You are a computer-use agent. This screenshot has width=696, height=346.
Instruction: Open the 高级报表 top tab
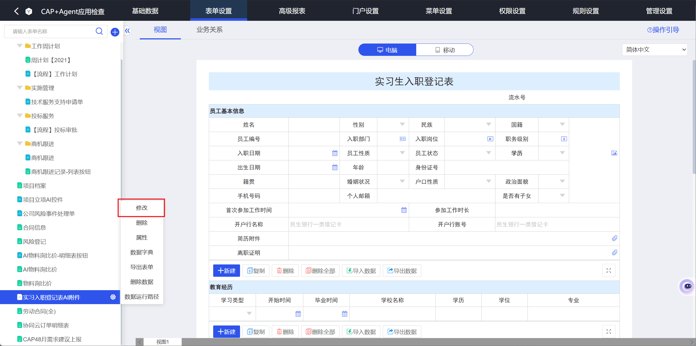click(292, 11)
